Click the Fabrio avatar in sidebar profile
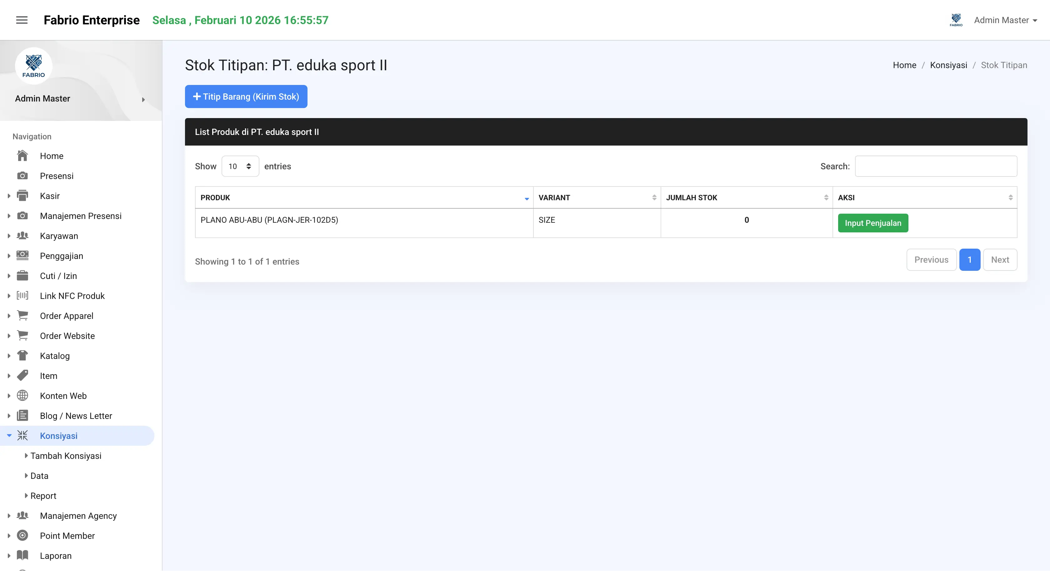 (33, 66)
